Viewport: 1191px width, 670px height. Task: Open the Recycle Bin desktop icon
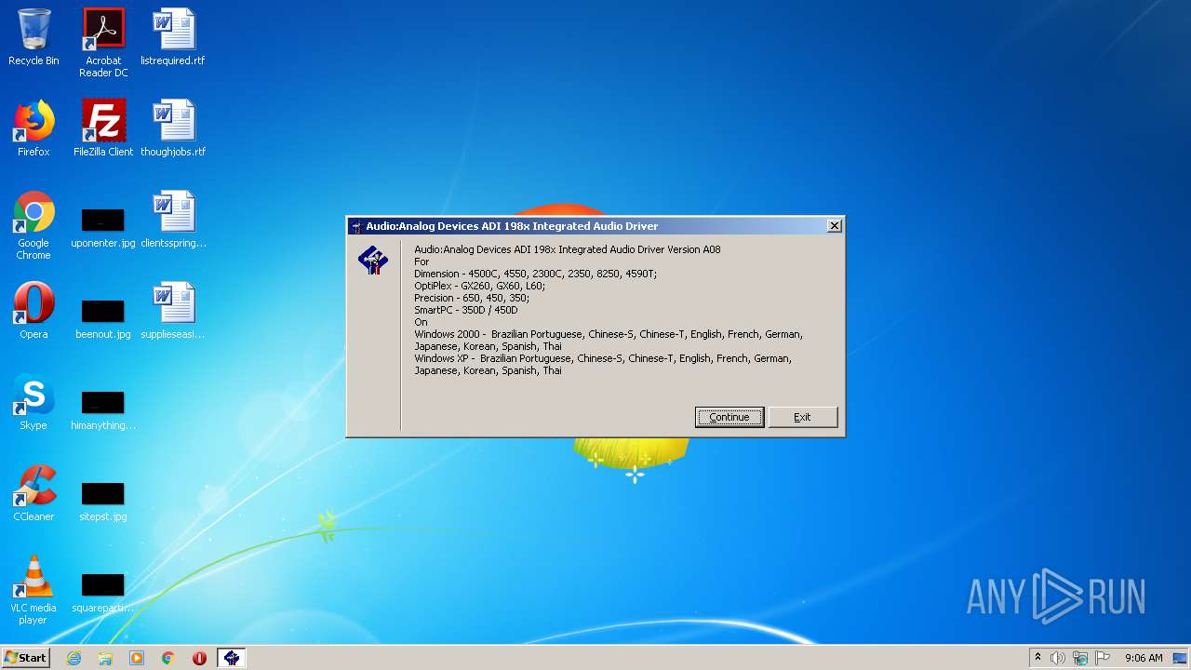click(33, 37)
